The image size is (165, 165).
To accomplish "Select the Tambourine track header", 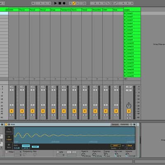I will point(66,10).
